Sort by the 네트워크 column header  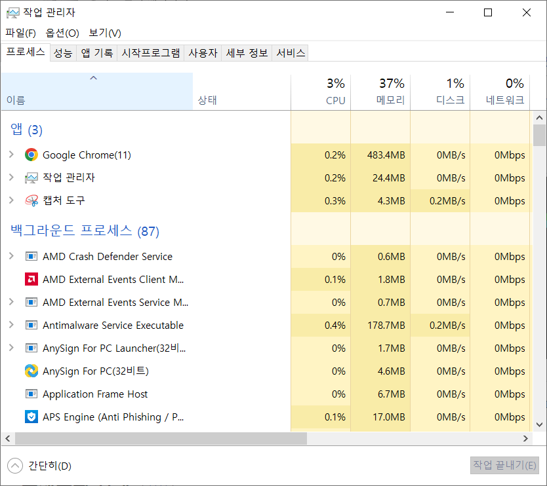point(500,91)
